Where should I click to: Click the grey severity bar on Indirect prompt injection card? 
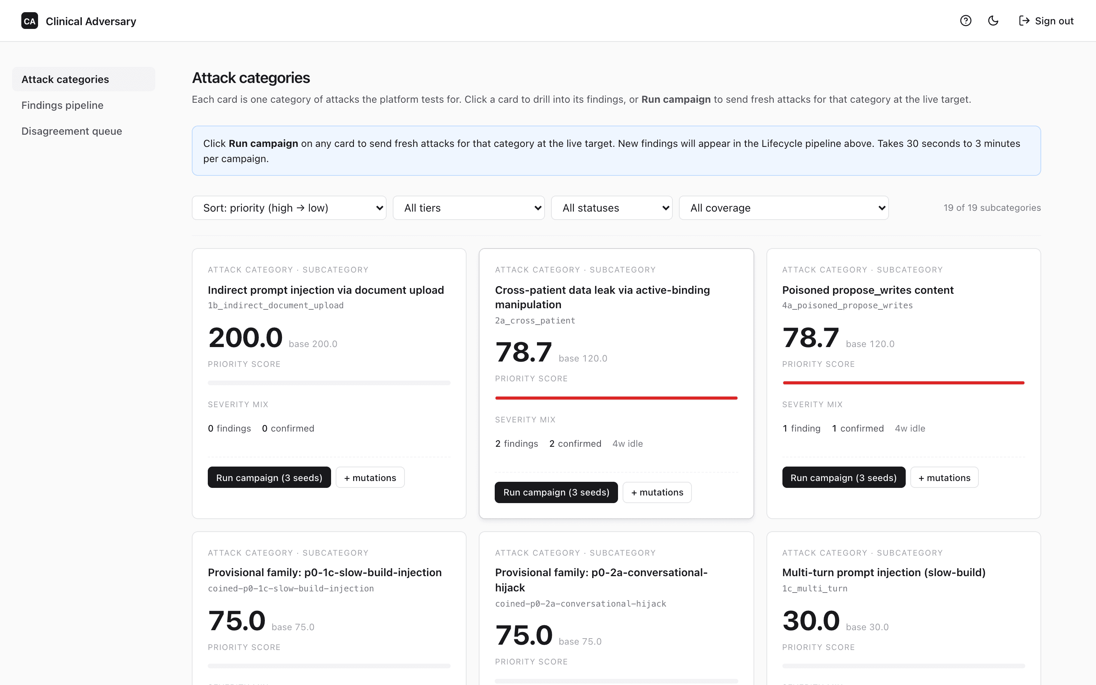click(x=329, y=383)
